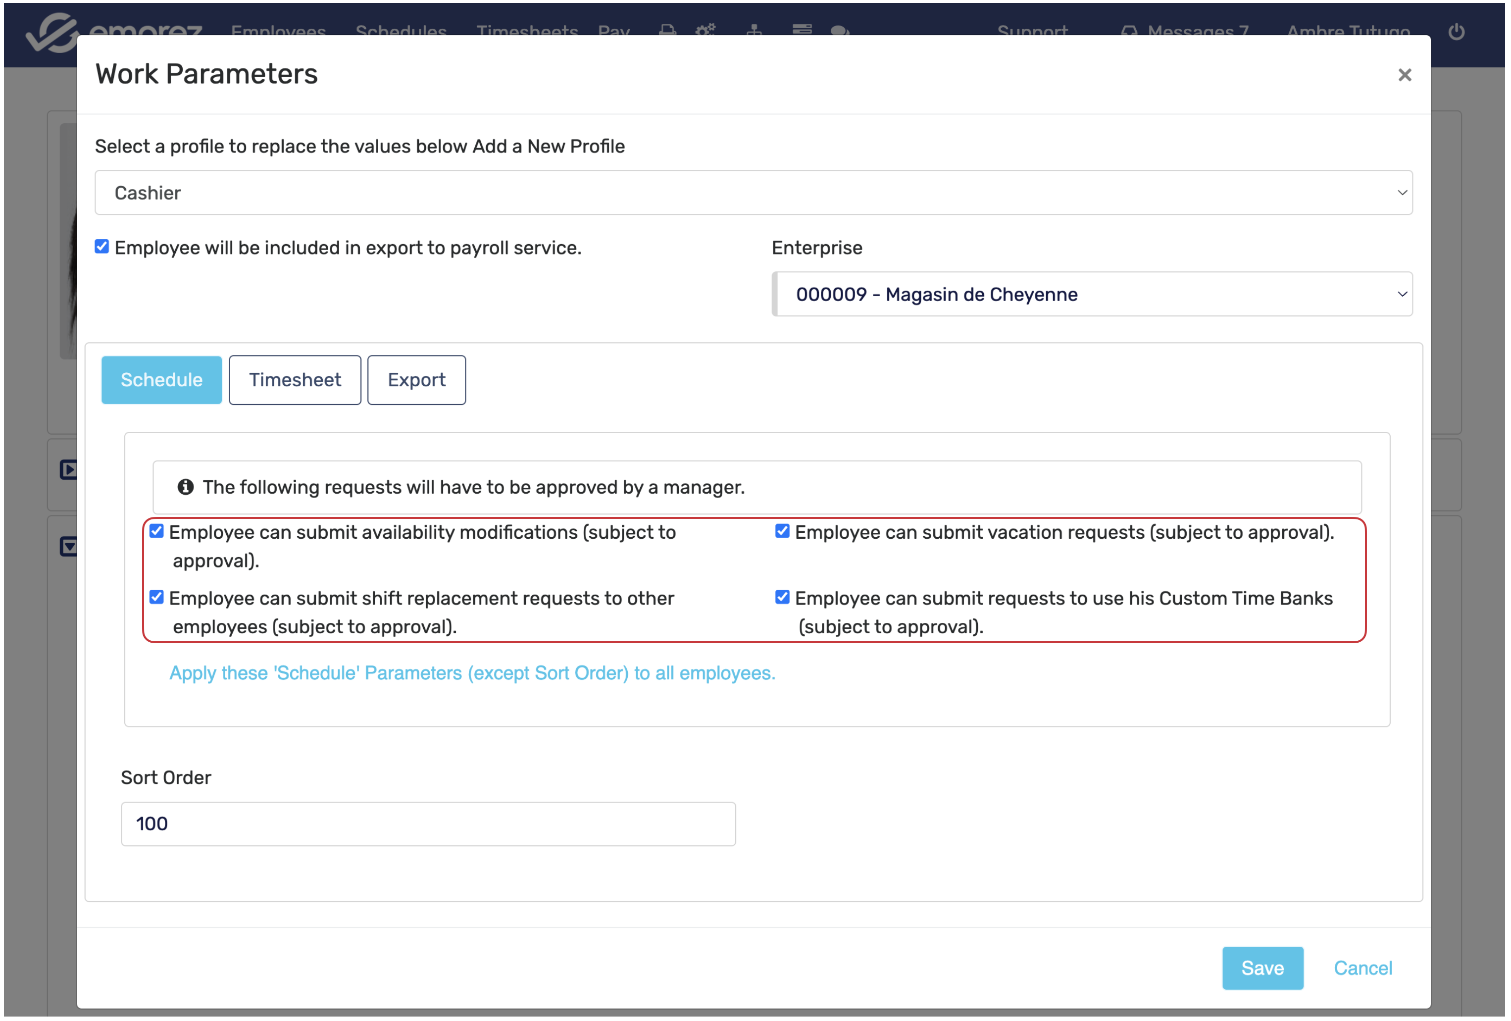Open the Export tab
This screenshot has height=1021, width=1511.
(416, 380)
